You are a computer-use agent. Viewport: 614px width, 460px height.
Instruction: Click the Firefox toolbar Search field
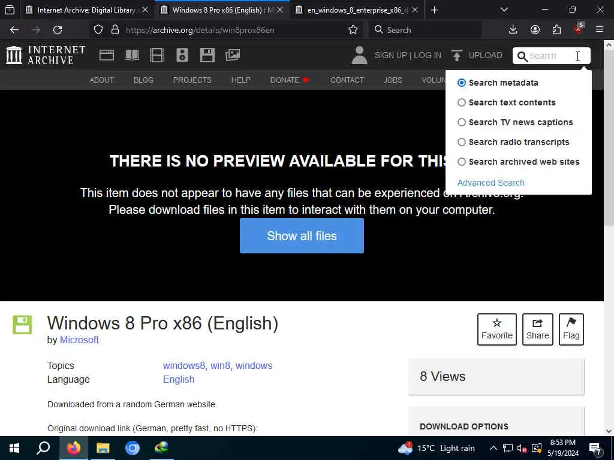pyautogui.click(x=425, y=30)
